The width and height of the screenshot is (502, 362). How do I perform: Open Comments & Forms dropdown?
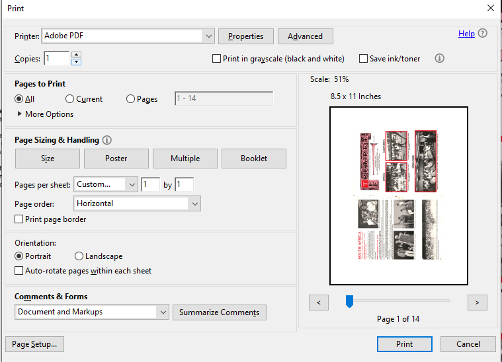163,312
